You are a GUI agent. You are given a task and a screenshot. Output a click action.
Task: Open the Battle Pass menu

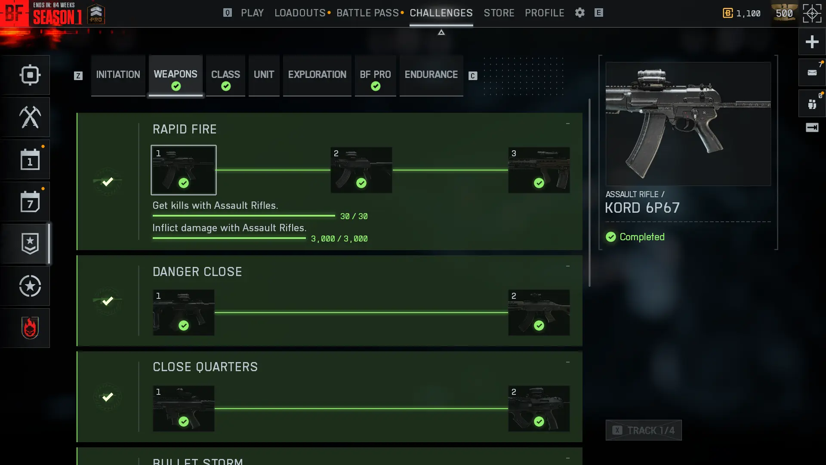[368, 13]
